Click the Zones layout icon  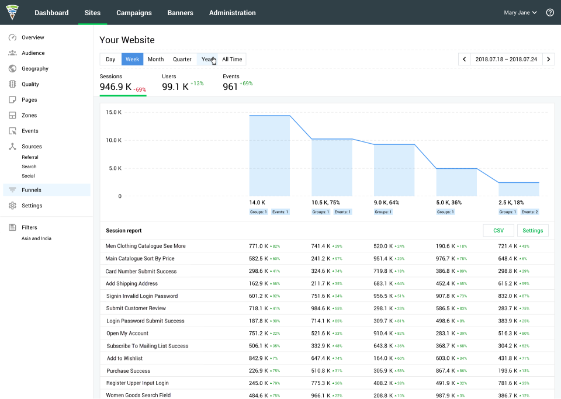pos(12,116)
